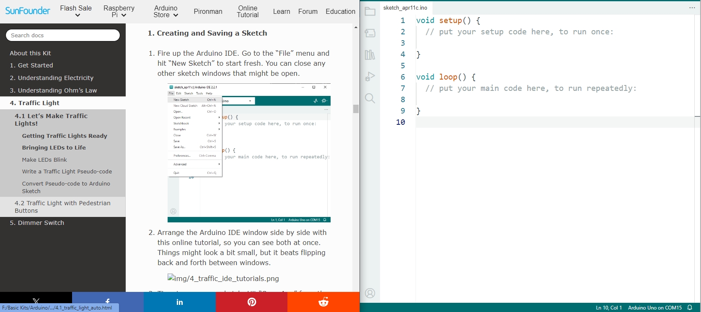Open the Debug icon in Arduino sidebar
The width and height of the screenshot is (701, 312).
pyautogui.click(x=370, y=76)
